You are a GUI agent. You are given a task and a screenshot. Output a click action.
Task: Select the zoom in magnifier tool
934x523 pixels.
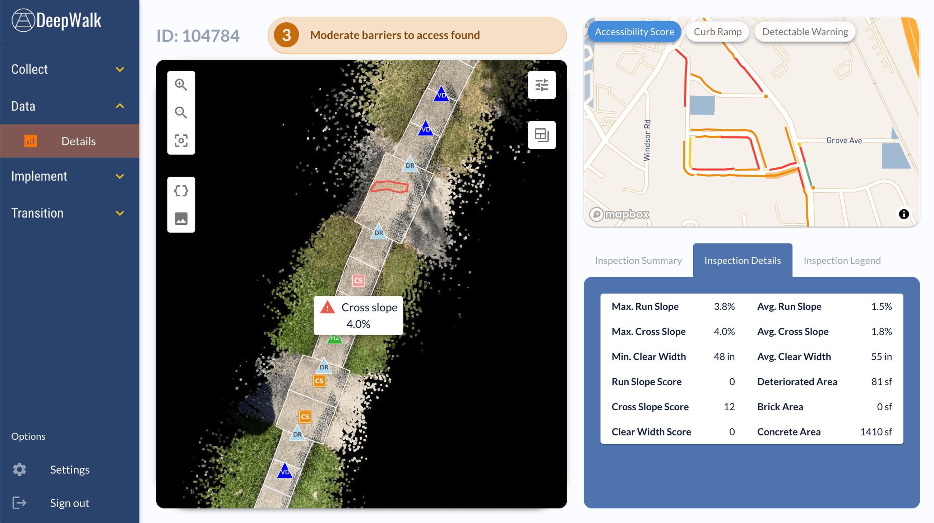181,85
